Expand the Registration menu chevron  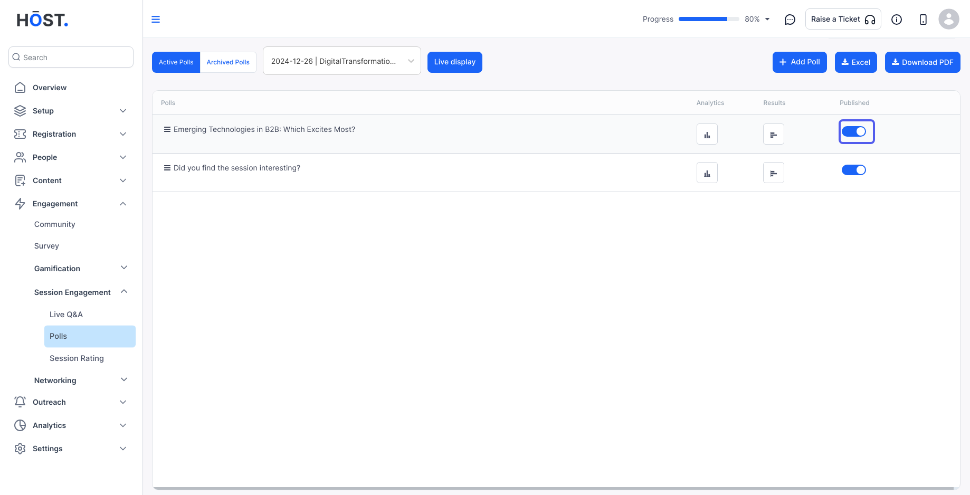(123, 134)
